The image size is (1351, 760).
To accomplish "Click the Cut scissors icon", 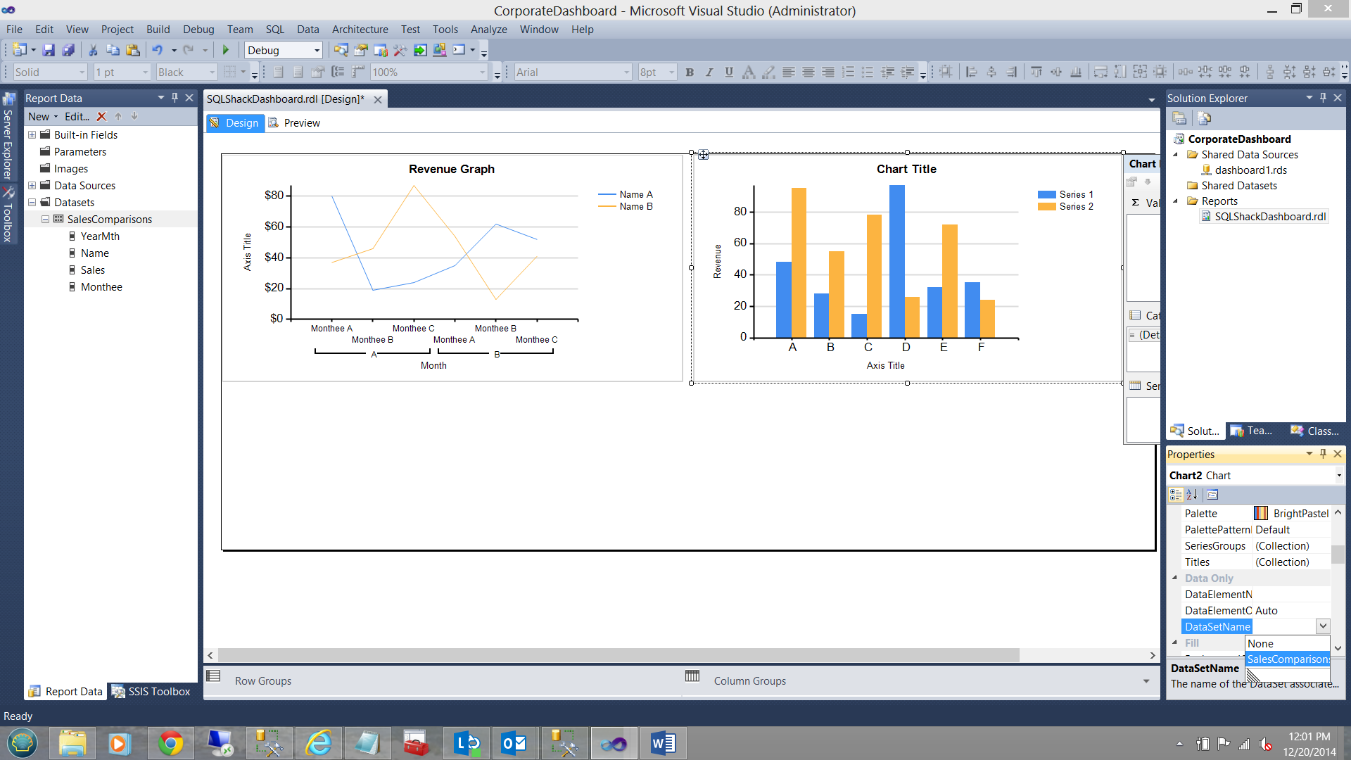I will pos(92,50).
